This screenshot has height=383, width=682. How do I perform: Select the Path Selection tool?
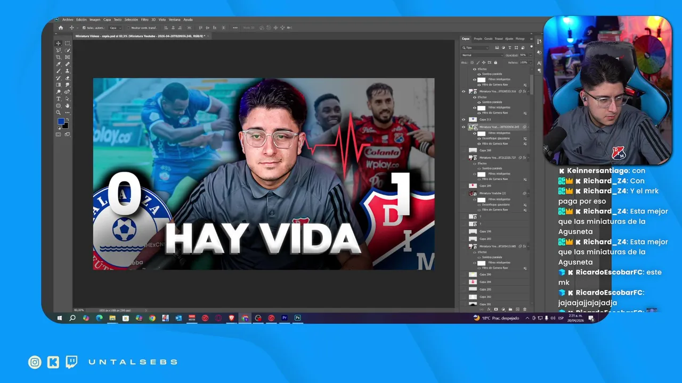point(67,98)
